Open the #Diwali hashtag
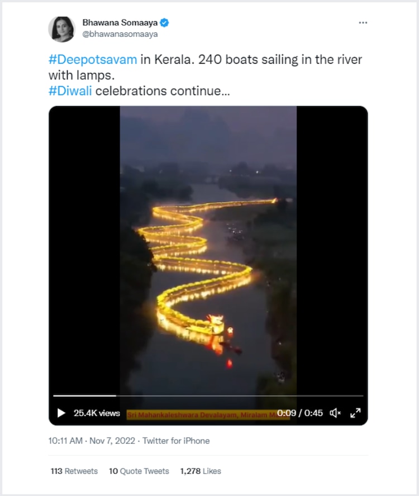Image resolution: width=419 pixels, height=496 pixels. [x=70, y=91]
